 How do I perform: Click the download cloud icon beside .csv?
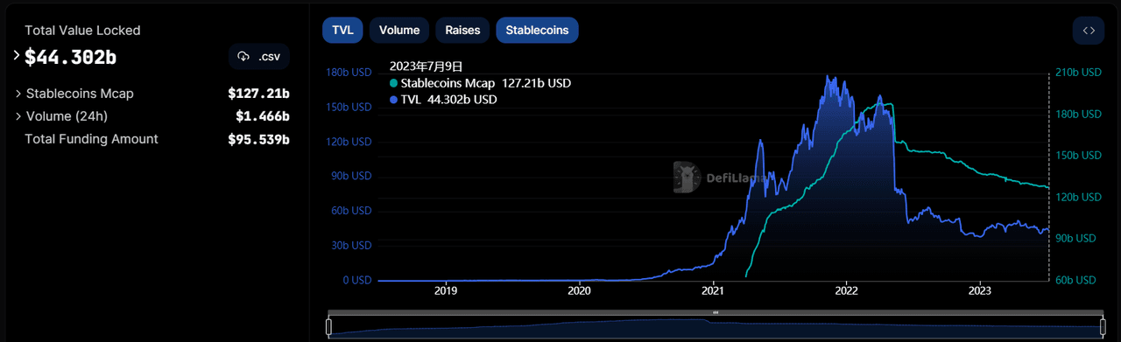[x=243, y=57]
